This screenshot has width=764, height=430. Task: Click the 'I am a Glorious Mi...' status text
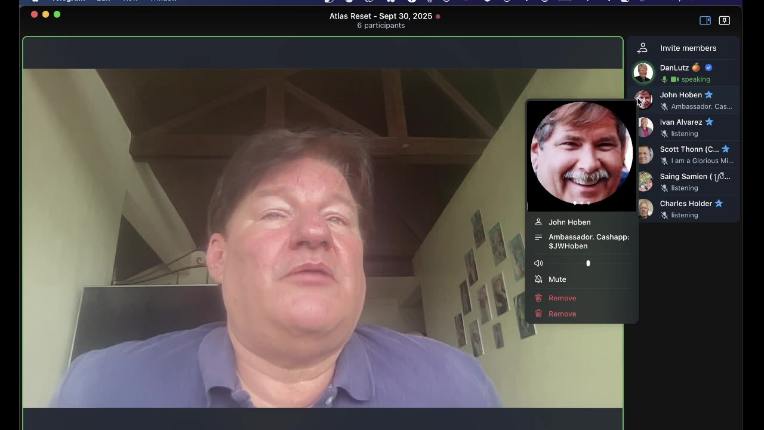pos(703,161)
